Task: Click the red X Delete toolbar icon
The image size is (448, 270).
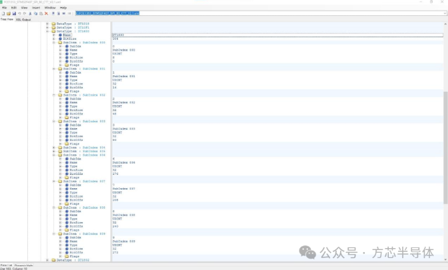Action: coord(47,13)
